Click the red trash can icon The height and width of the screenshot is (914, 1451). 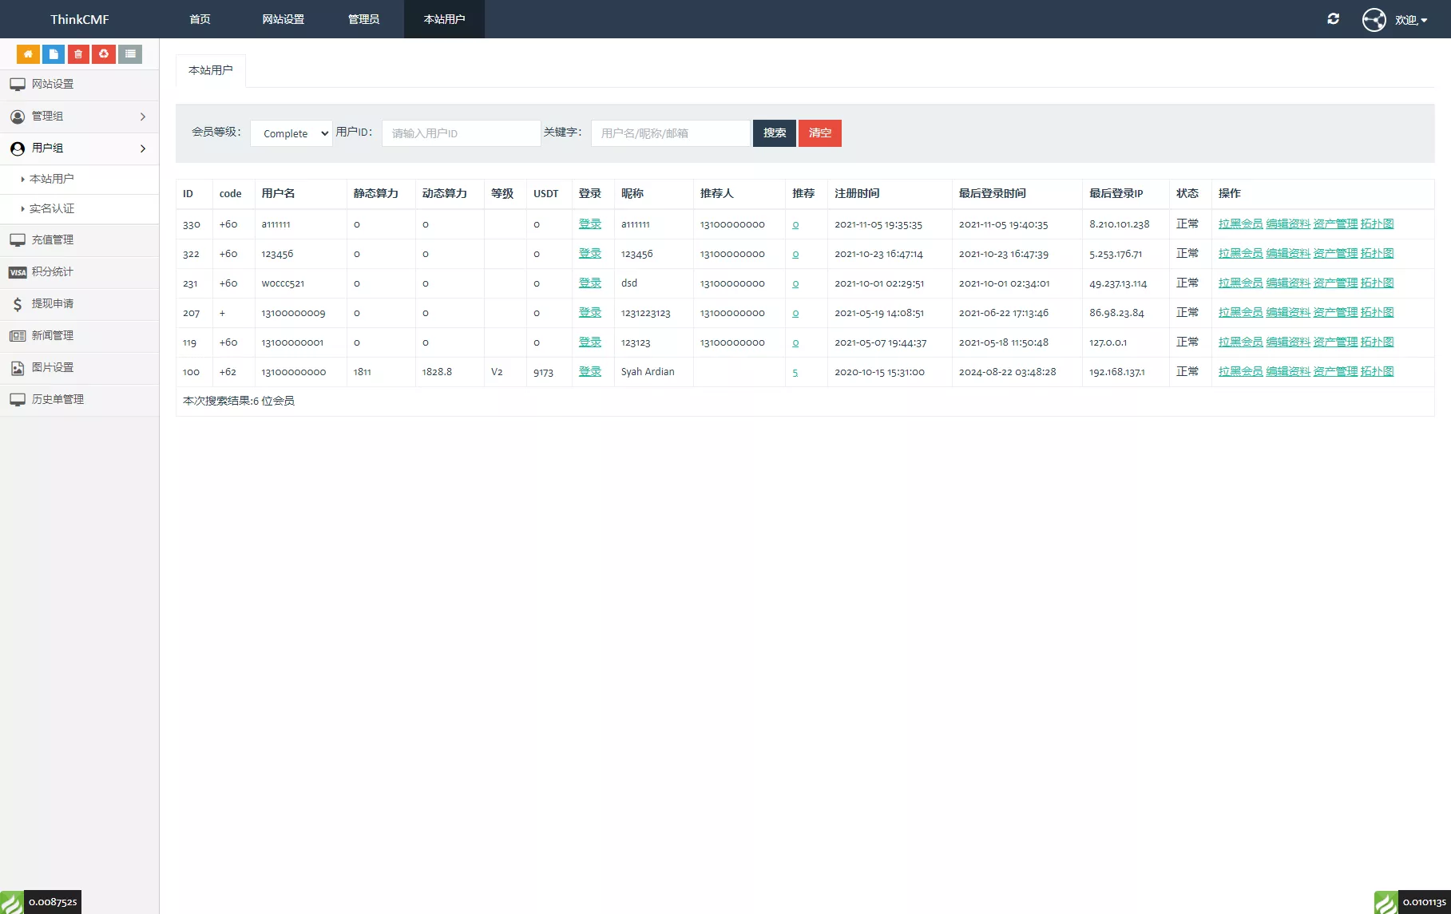tap(78, 54)
